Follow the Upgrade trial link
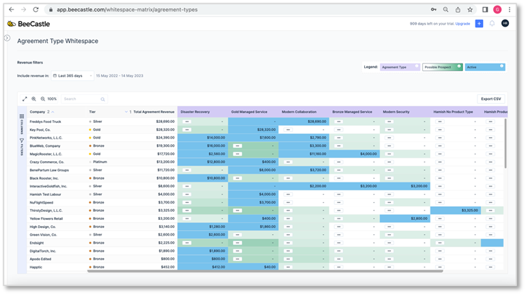Screen dimensions: 526x295 click(x=462, y=24)
